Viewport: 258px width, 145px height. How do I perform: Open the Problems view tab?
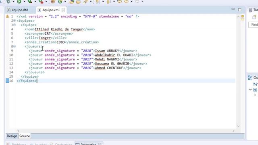click(x=17, y=144)
